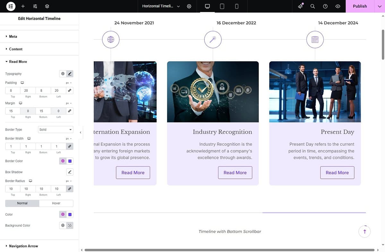Change Padding unit px dropdown
The image size is (385, 252).
click(69, 83)
